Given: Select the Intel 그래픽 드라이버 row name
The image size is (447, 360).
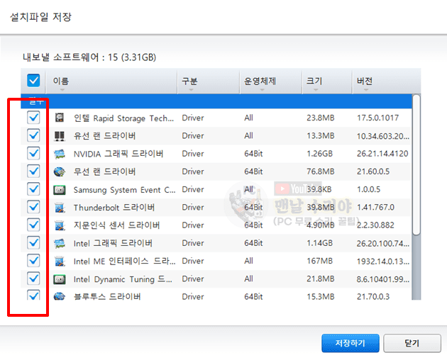Looking at the screenshot, I should tap(113, 243).
